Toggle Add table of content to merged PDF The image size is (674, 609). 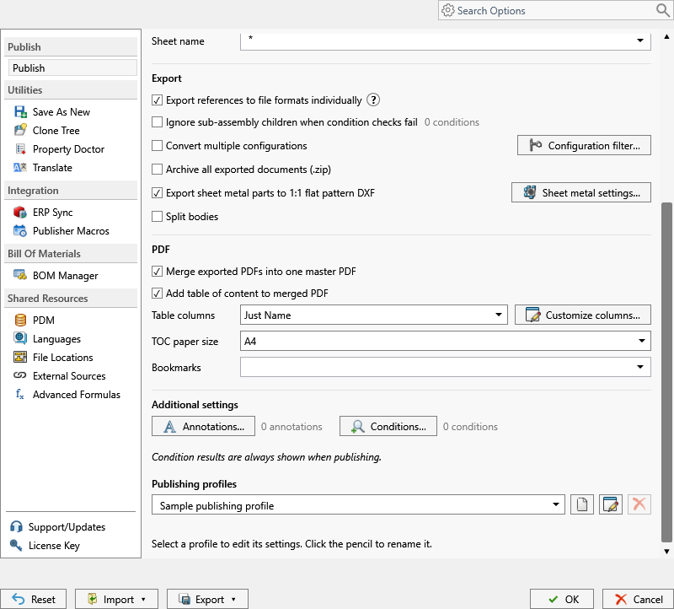tap(158, 294)
